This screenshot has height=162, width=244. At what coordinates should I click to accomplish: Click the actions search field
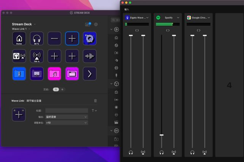coord(115,20)
